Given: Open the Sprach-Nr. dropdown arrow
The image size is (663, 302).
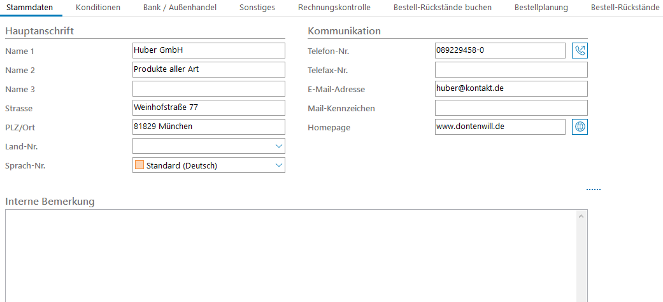Looking at the screenshot, I should [278, 165].
